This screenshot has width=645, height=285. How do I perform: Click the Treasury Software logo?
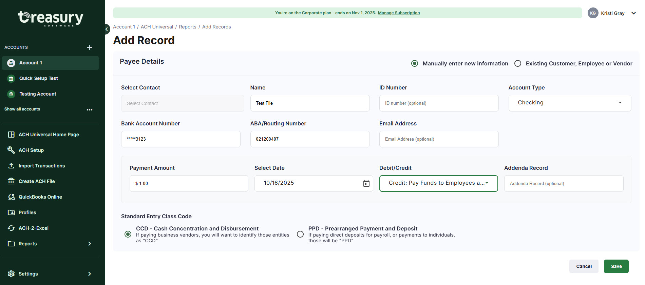coord(51,18)
